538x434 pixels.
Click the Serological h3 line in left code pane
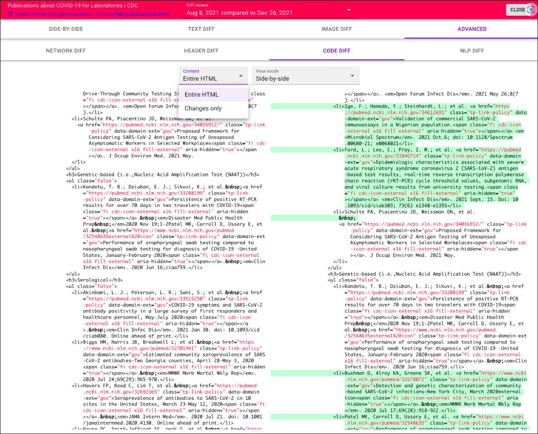pyautogui.click(x=94, y=280)
